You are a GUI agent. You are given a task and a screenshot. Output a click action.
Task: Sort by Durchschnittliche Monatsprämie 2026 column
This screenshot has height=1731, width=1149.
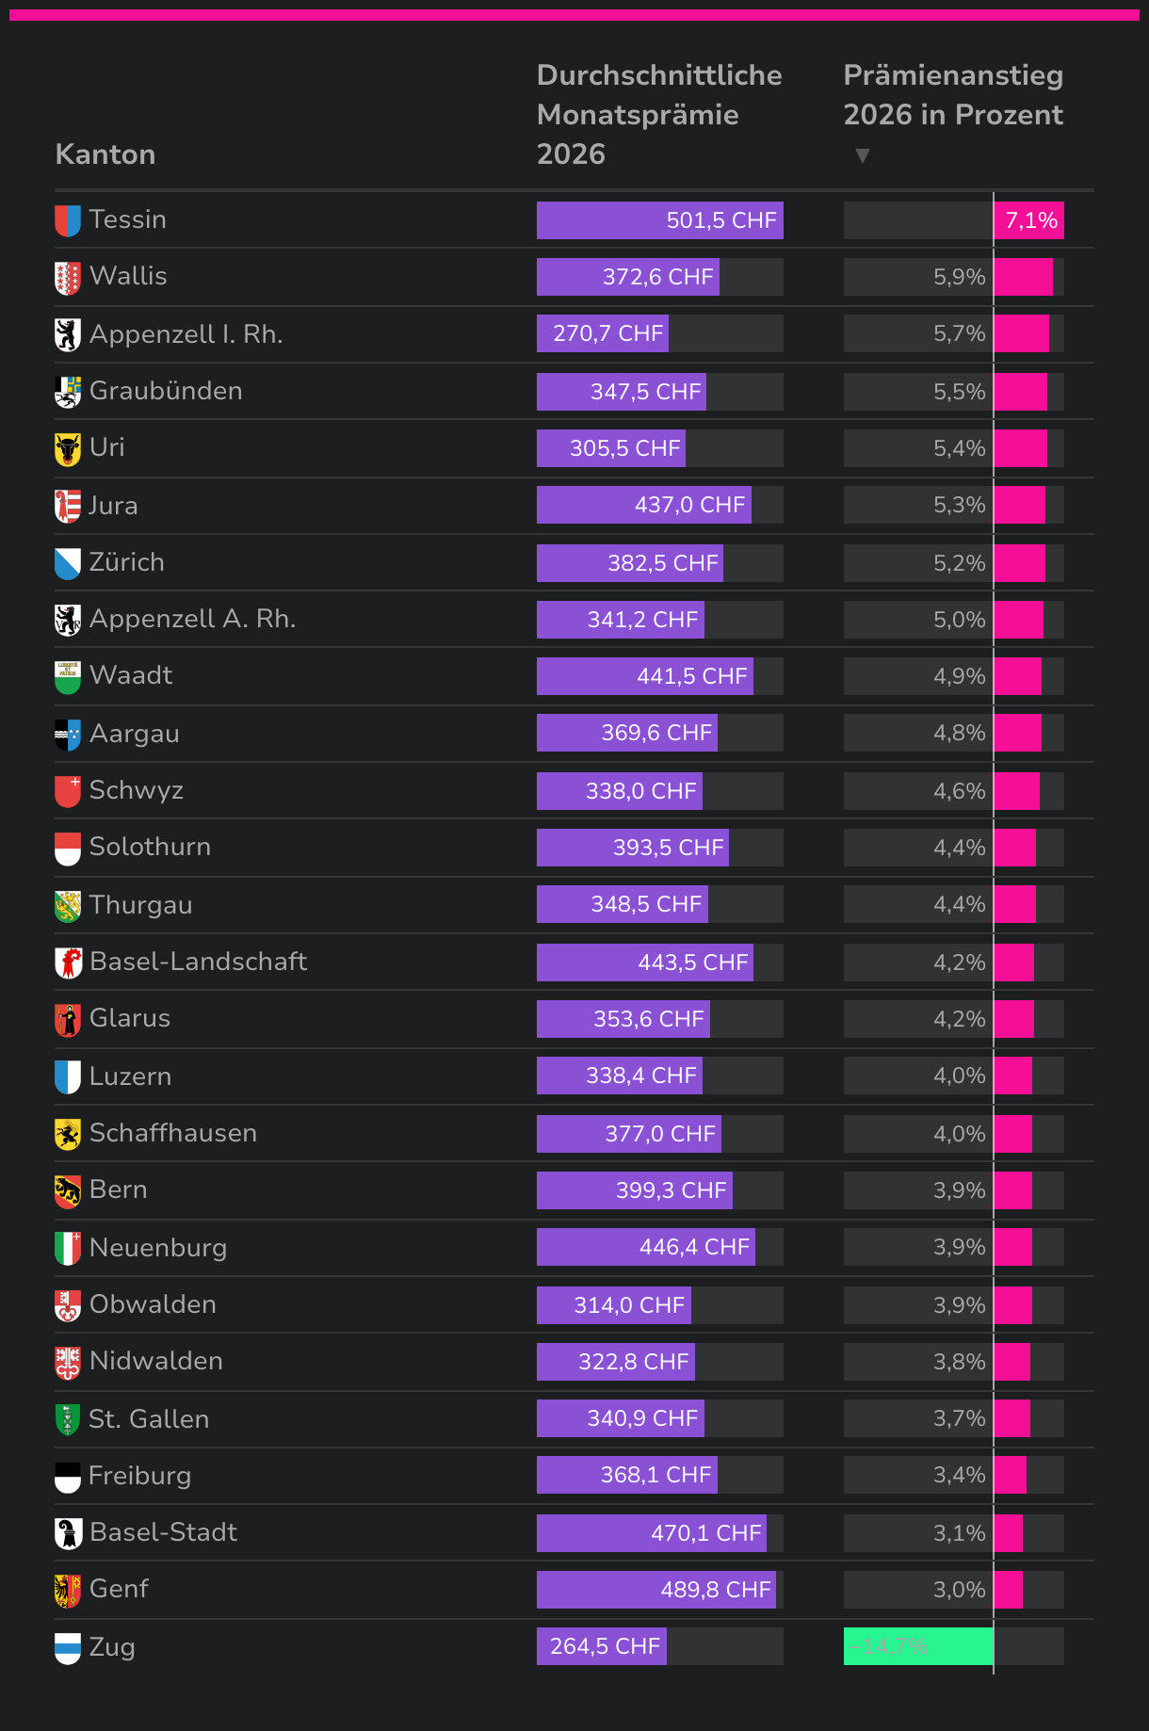click(659, 115)
